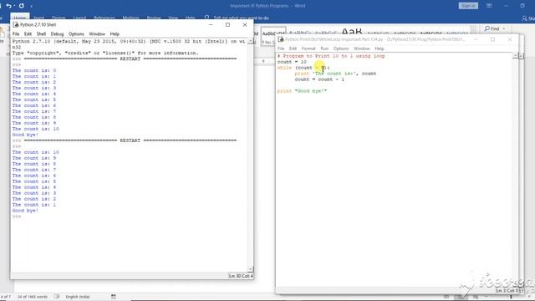This screenshot has width=535, height=301.
Task: Open Edit menu in the IDLE editor window
Action: pos(293,48)
